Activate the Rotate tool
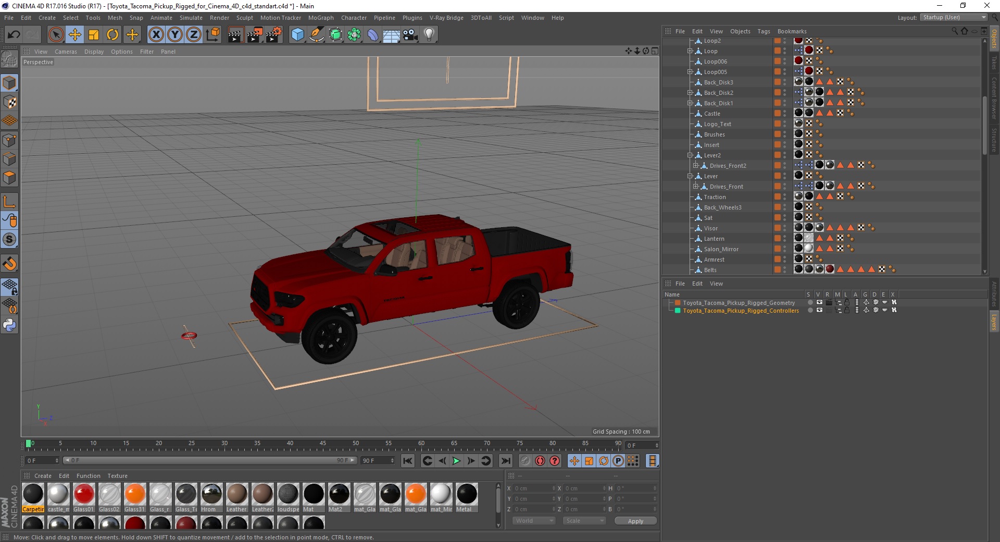This screenshot has width=1000, height=542. click(113, 35)
